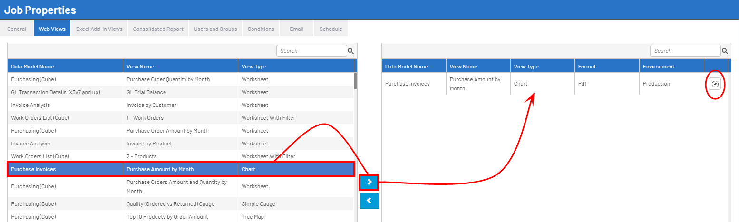Select the Schedule tab
This screenshot has width=739, height=222.
point(331,29)
